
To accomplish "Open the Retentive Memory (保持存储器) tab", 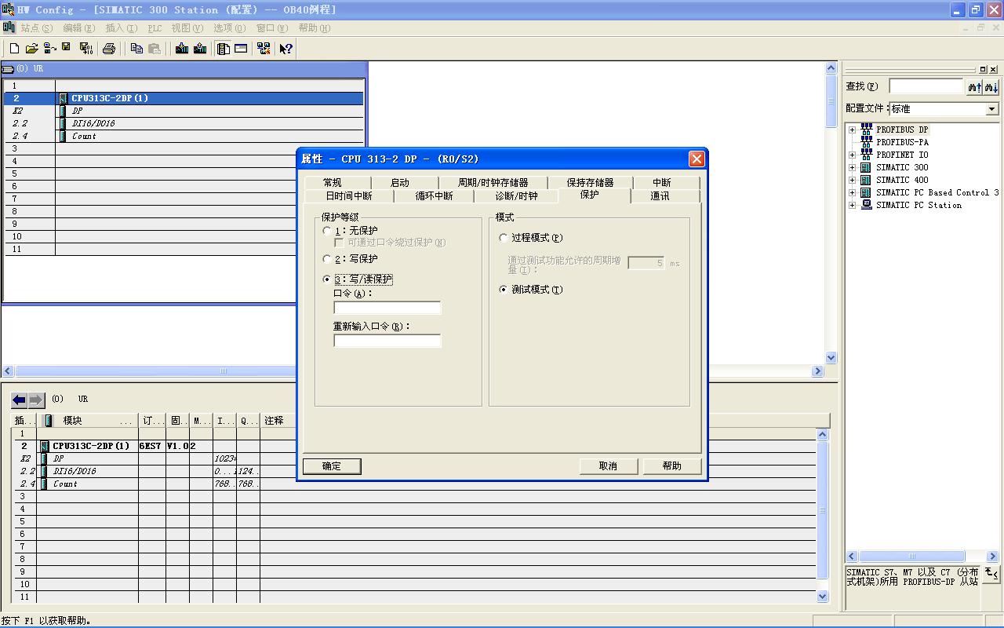I will (x=591, y=182).
